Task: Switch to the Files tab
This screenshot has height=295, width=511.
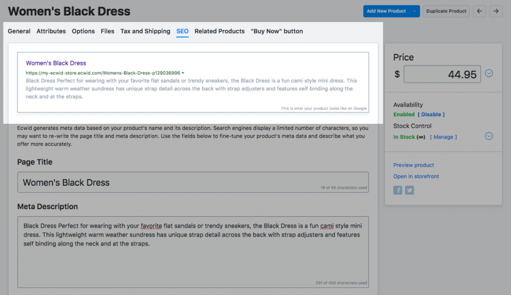Action: click(108, 31)
